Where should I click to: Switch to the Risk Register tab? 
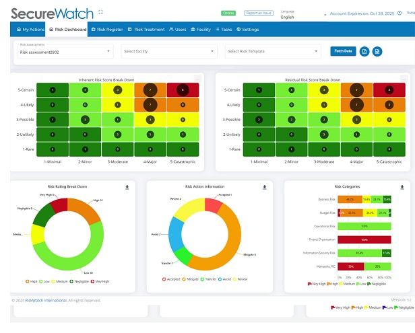(x=107, y=30)
